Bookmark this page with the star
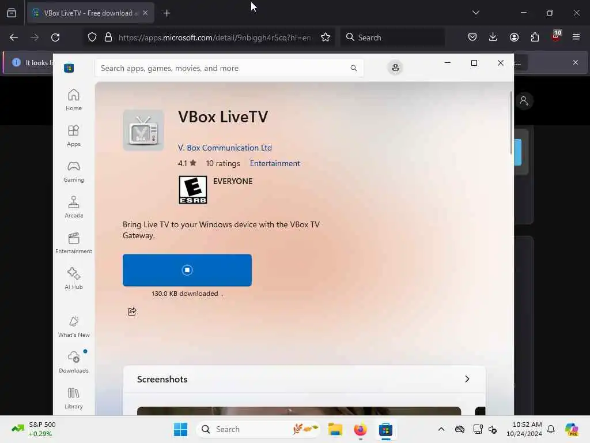This screenshot has width=590, height=443. [326, 37]
